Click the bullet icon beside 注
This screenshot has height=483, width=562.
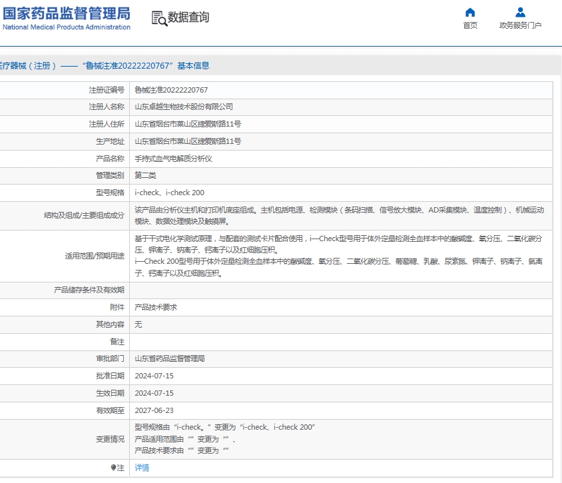[x=113, y=467]
